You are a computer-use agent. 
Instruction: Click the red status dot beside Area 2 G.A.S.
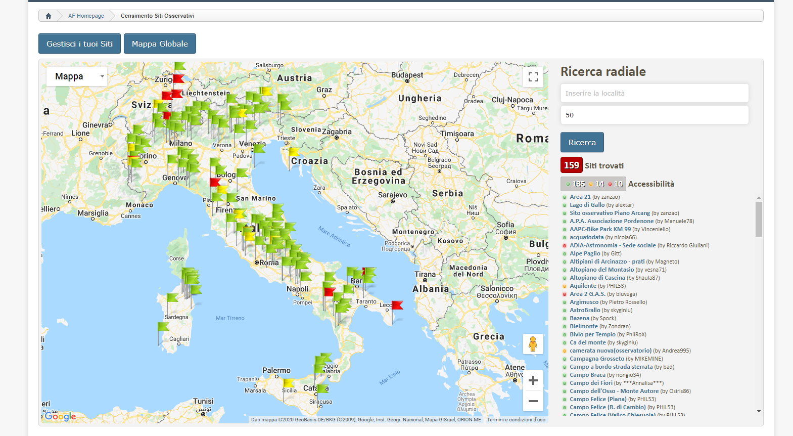[565, 294]
